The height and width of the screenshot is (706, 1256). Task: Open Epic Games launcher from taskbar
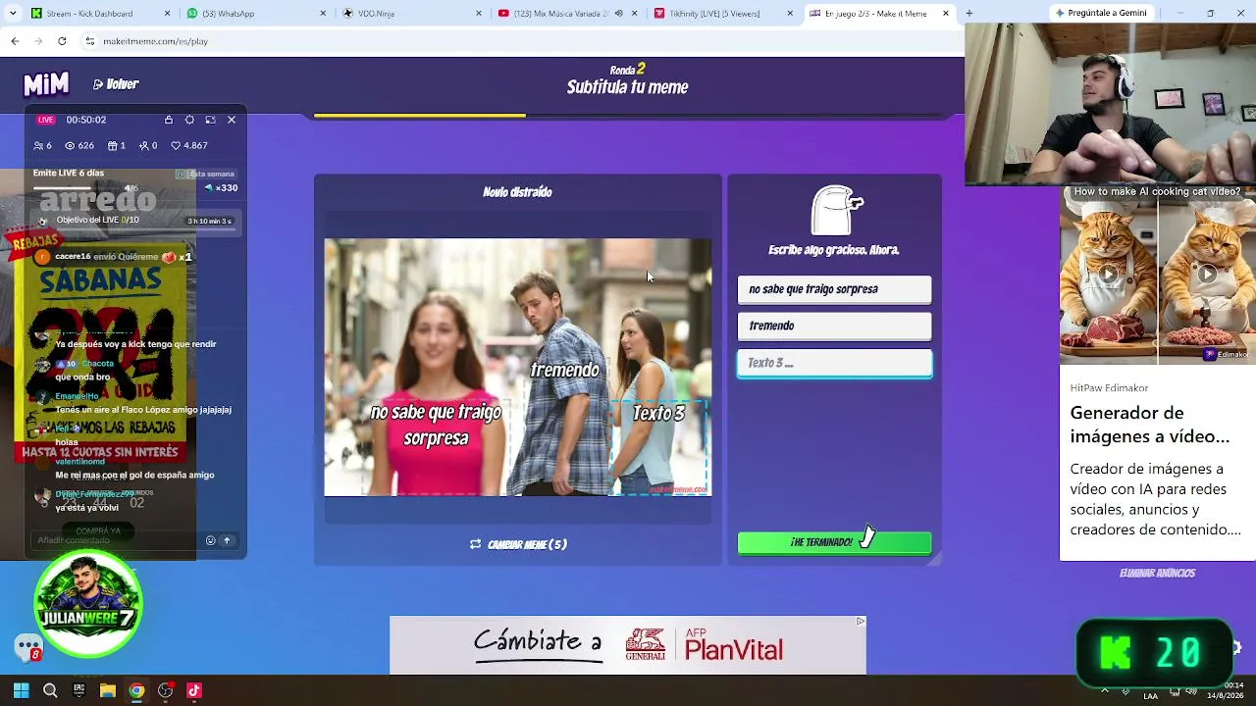click(78, 690)
